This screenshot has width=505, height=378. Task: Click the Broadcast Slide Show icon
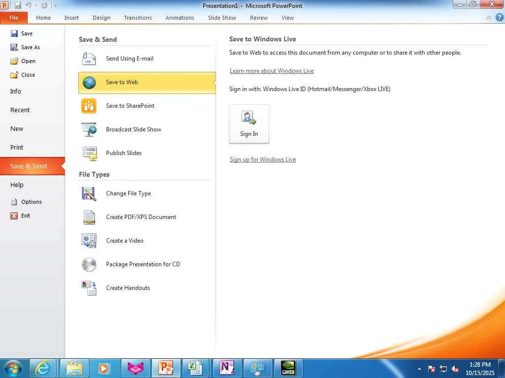89,129
